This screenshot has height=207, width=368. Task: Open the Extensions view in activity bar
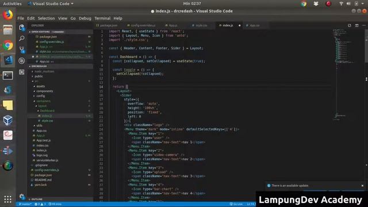22,72
